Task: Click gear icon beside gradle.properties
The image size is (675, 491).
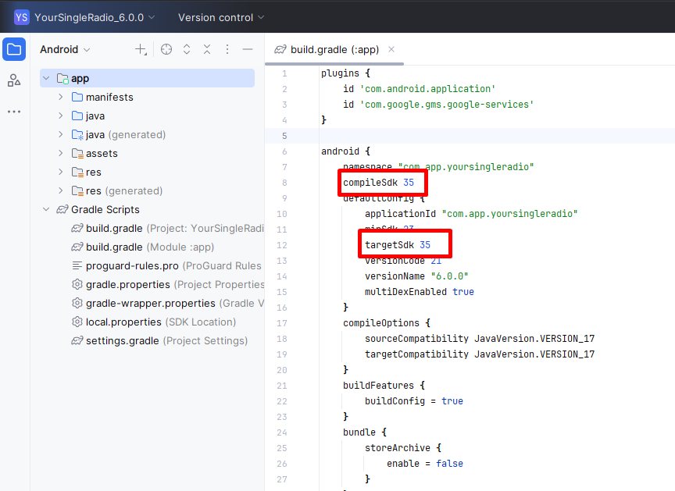Action: coord(77,284)
